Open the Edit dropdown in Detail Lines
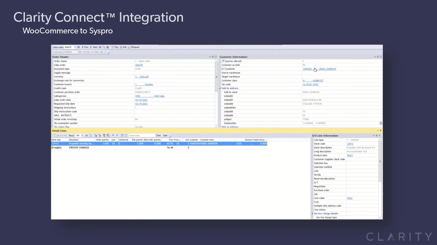 [x=165, y=135]
